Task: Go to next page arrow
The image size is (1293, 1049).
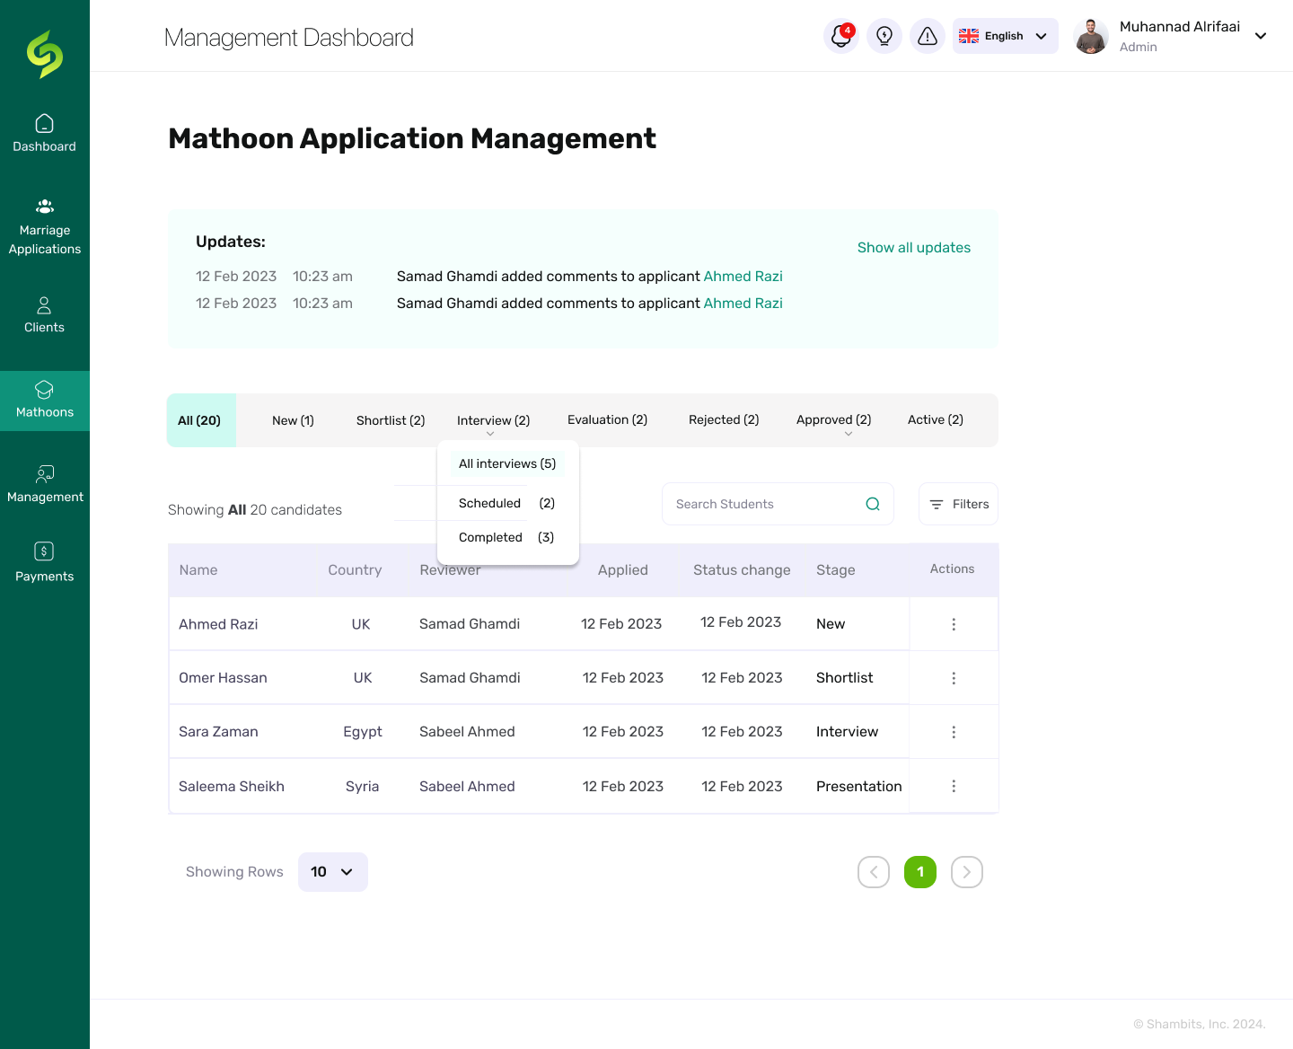Action: 967,872
